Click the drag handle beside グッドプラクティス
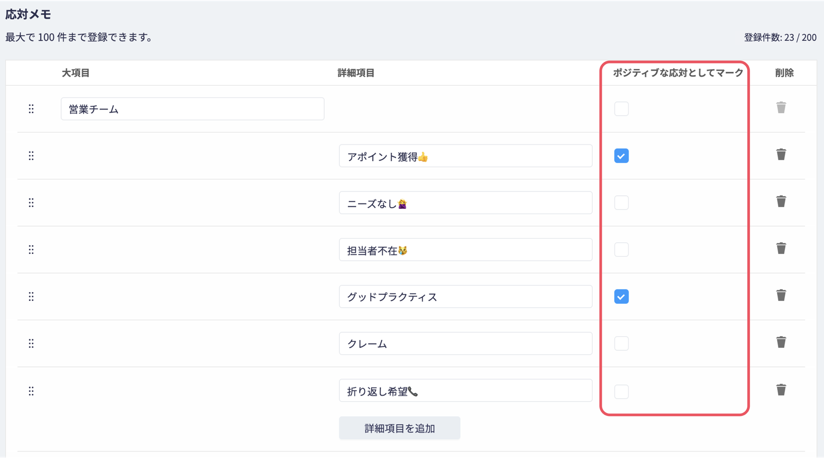Viewport: 824px width, 458px height. [x=31, y=296]
